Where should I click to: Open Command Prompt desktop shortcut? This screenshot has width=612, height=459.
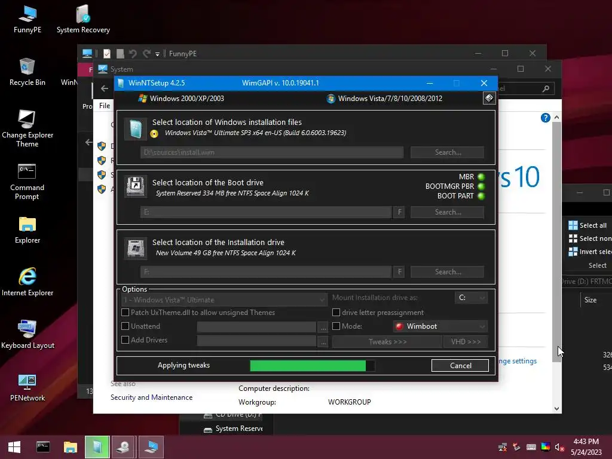click(x=27, y=182)
